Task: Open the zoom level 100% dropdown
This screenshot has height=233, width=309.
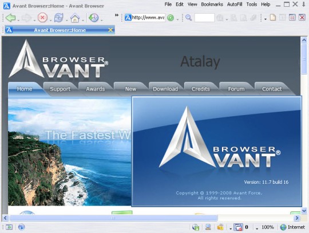Action: pos(266,227)
